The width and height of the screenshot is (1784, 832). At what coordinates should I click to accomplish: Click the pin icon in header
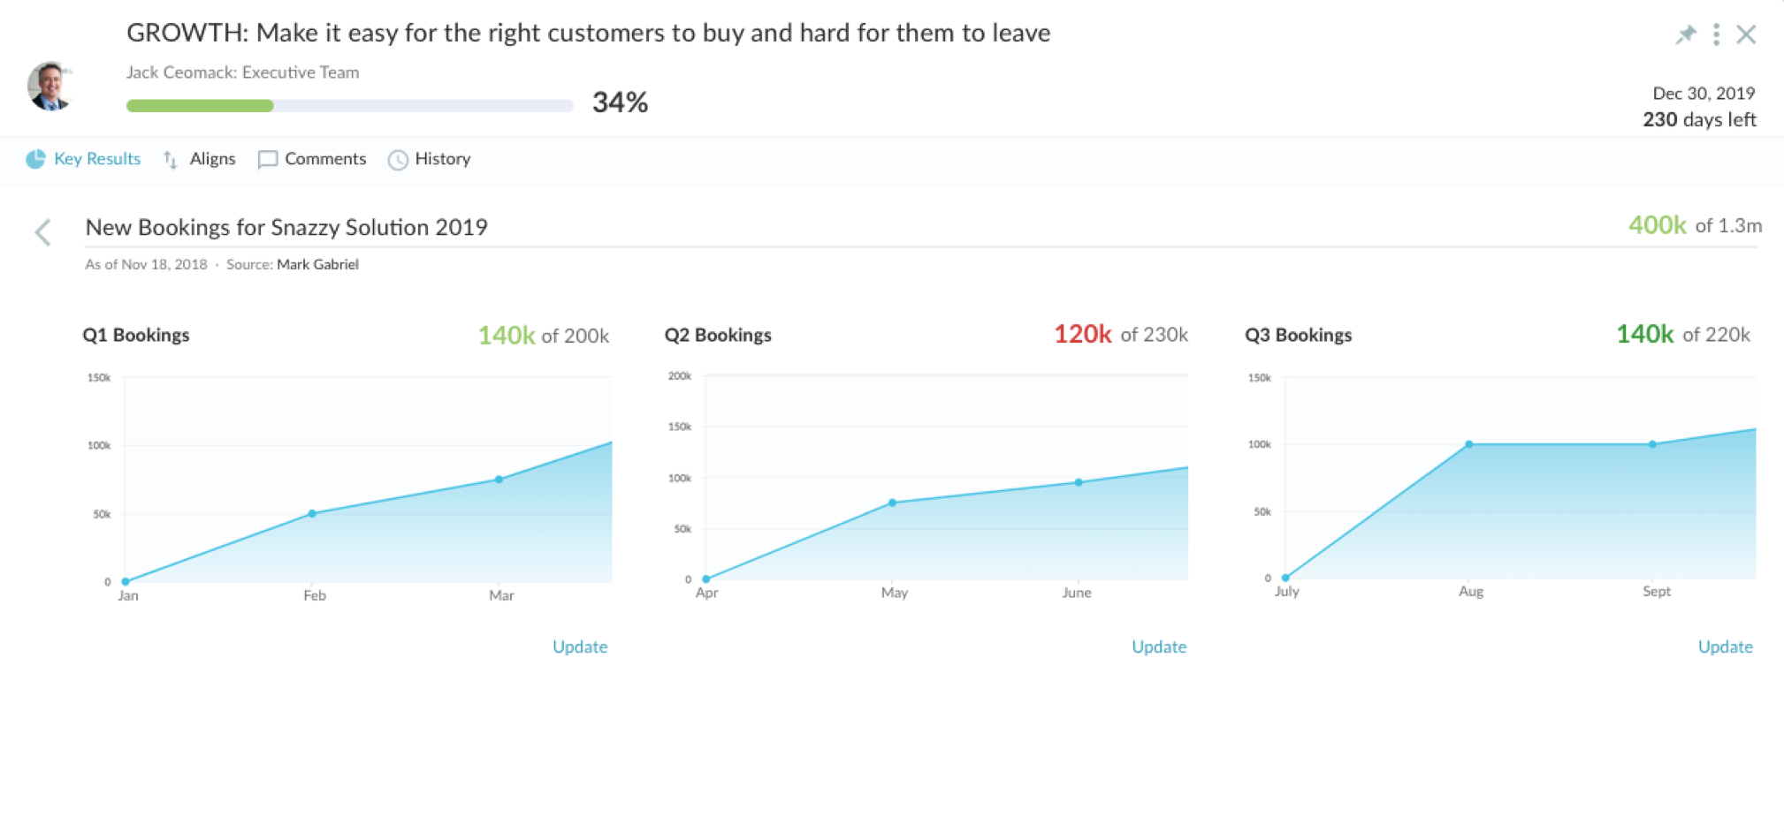click(1686, 34)
